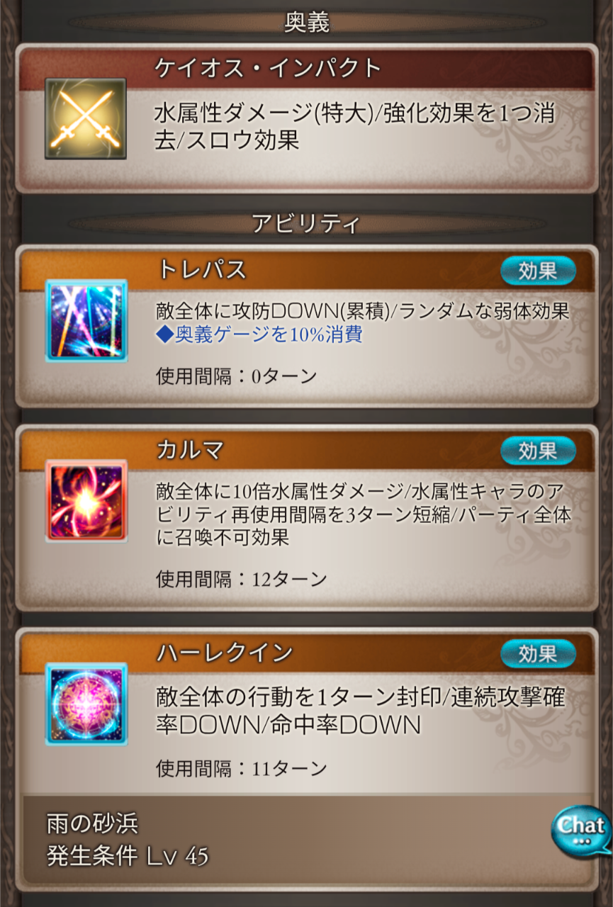Select the ハーレクイン skill icon

(x=86, y=704)
